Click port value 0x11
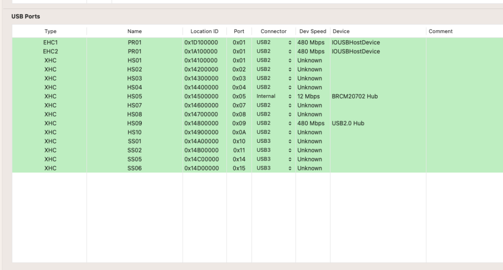 pos(239,150)
